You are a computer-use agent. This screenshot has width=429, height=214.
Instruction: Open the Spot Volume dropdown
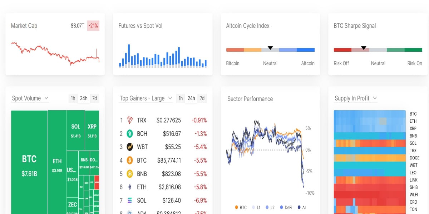click(30, 98)
